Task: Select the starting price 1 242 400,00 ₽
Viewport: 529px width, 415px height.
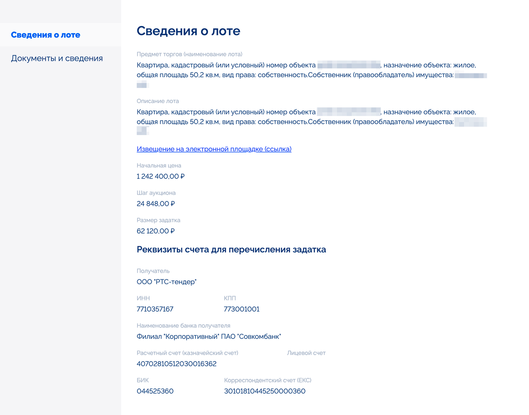Action: click(x=160, y=176)
